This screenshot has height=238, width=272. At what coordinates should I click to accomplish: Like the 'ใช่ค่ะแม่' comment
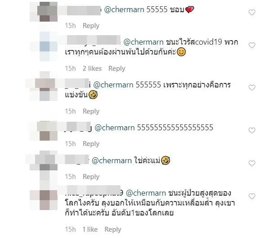[252, 163]
